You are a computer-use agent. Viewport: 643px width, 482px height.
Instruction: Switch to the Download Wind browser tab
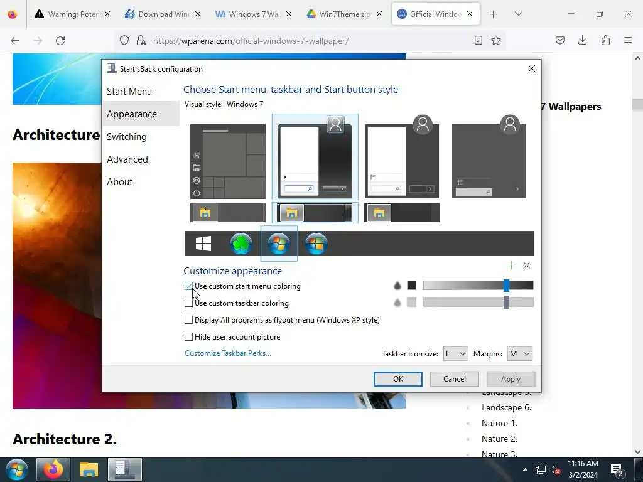tap(163, 14)
